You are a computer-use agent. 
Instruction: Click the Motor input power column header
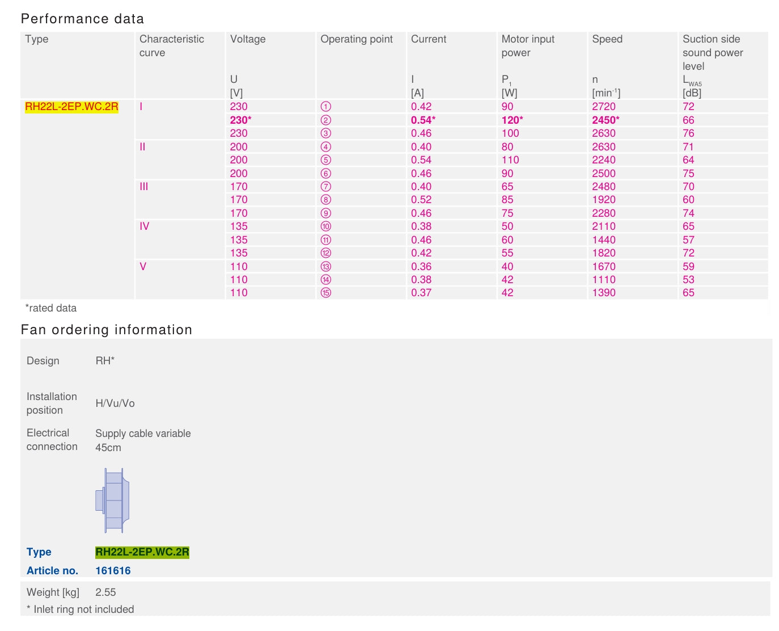click(527, 46)
